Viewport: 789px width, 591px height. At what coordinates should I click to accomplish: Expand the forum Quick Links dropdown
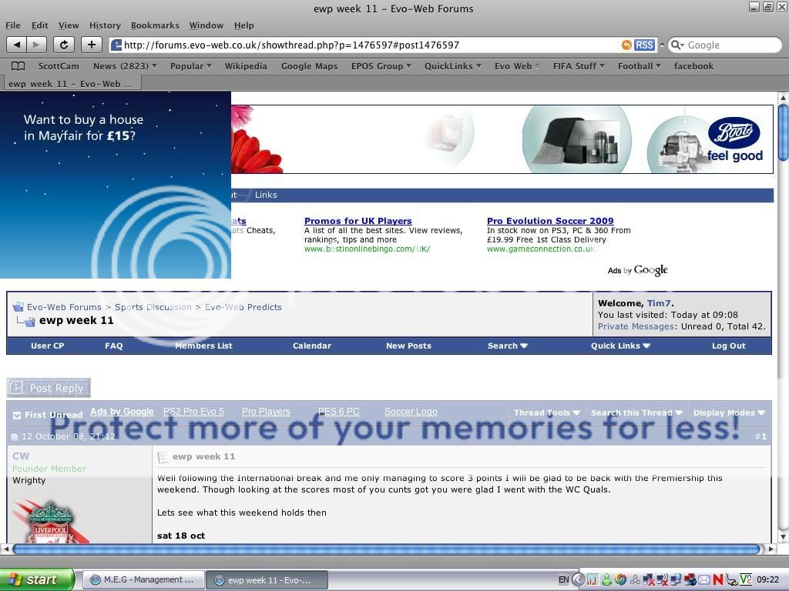click(620, 346)
